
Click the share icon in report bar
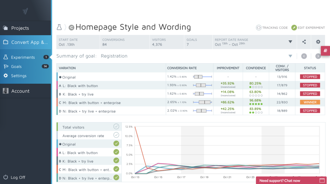(304, 42)
